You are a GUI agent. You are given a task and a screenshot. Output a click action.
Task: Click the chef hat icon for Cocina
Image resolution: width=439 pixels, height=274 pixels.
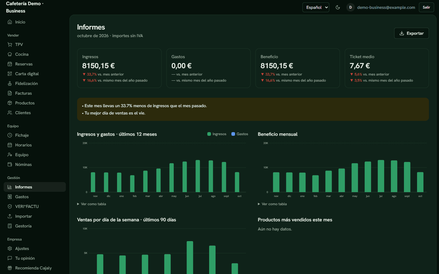10,54
